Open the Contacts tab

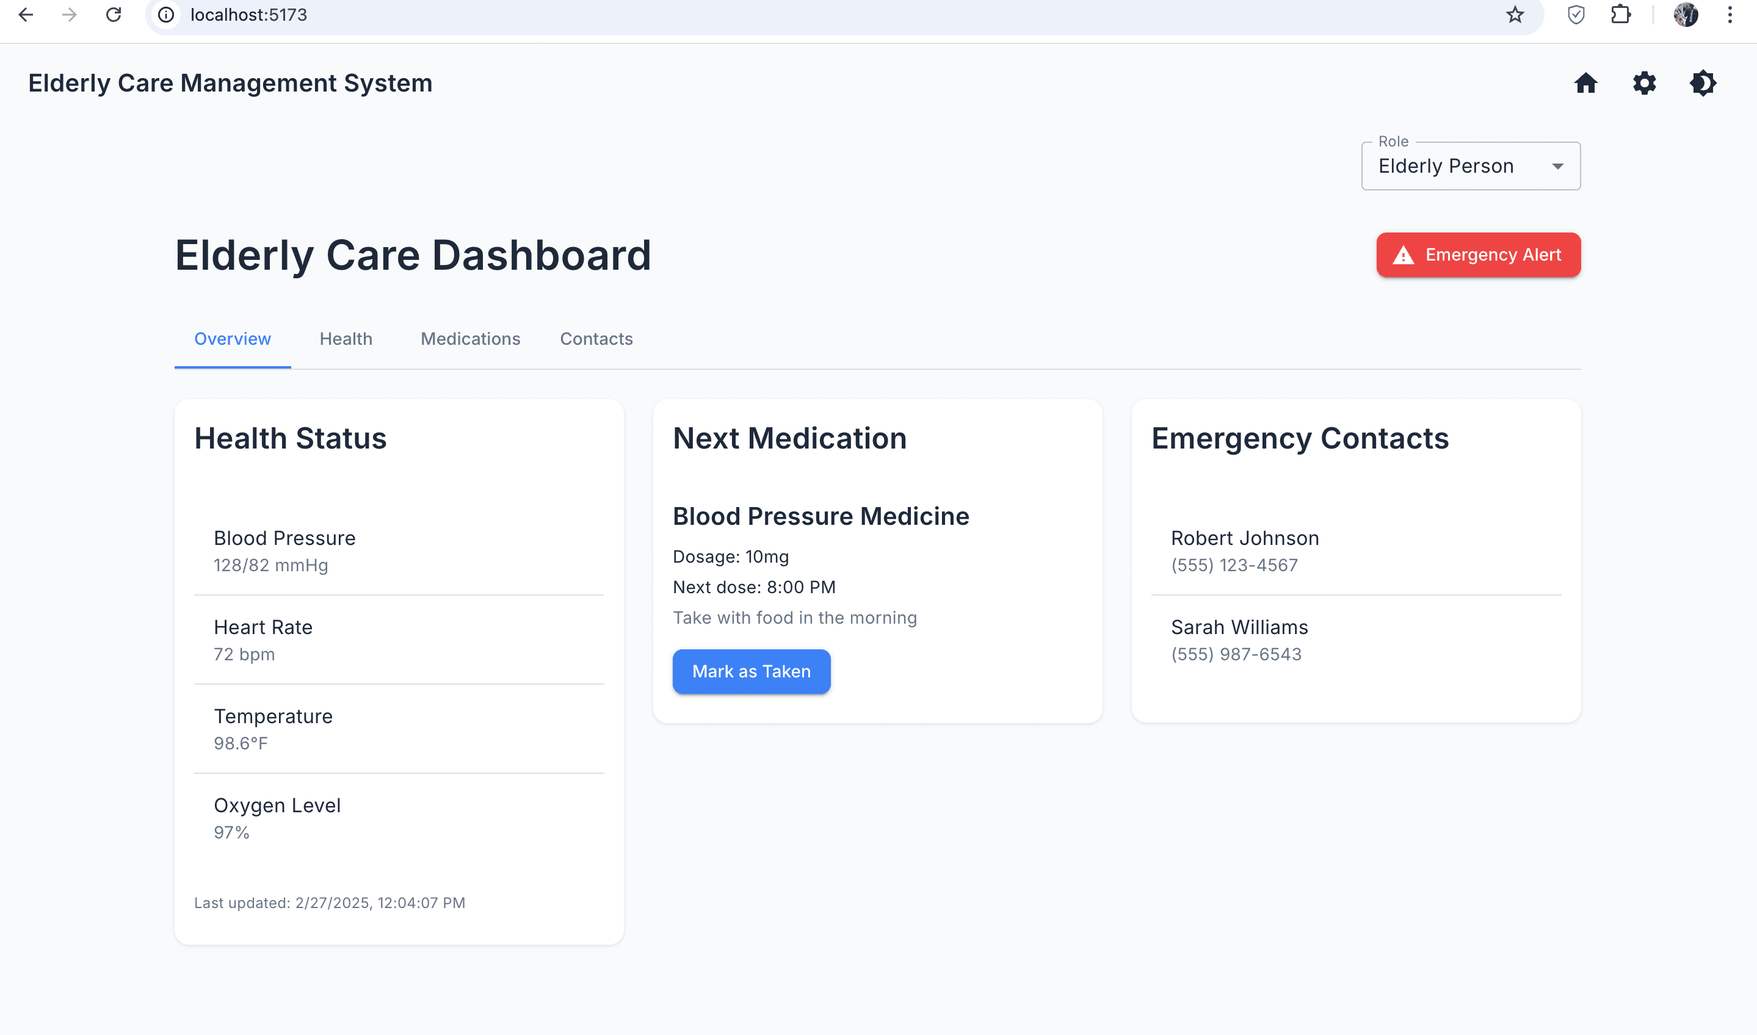coord(596,339)
